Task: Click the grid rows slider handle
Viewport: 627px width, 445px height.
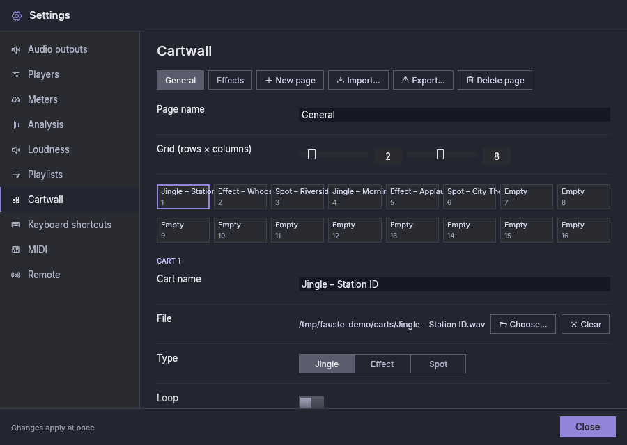Action: [312, 154]
